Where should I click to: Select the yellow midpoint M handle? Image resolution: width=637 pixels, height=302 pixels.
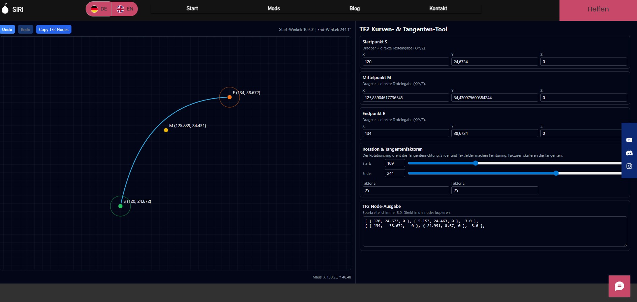click(166, 130)
